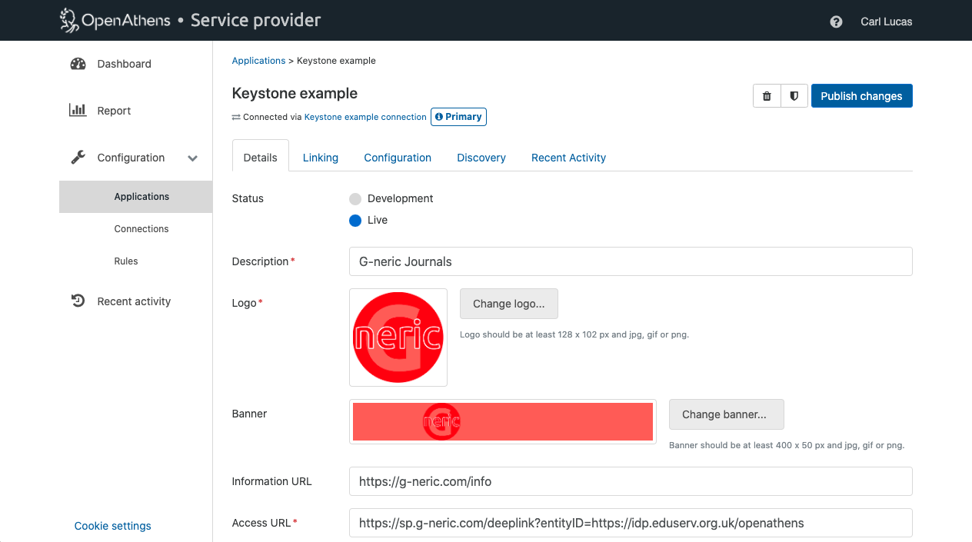Image resolution: width=972 pixels, height=542 pixels.
Task: Click the G-neric logo thumbnail
Action: pyautogui.click(x=398, y=338)
